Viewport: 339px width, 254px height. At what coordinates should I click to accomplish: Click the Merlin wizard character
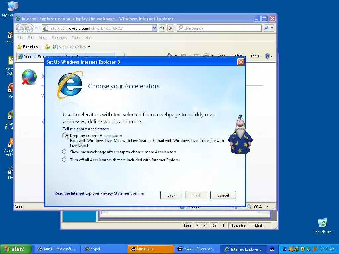click(240, 135)
